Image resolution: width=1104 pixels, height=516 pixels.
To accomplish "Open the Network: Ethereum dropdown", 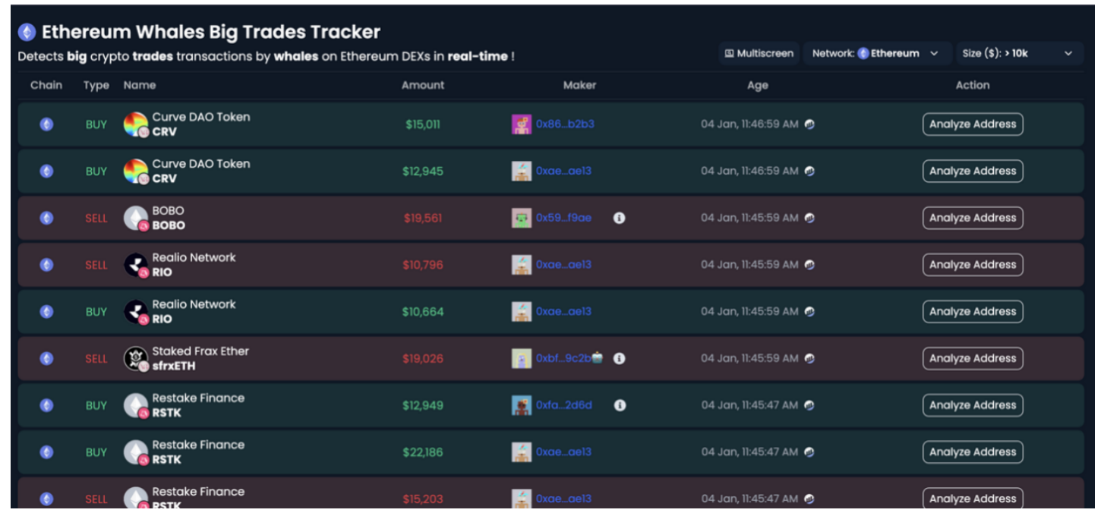I will click(876, 53).
